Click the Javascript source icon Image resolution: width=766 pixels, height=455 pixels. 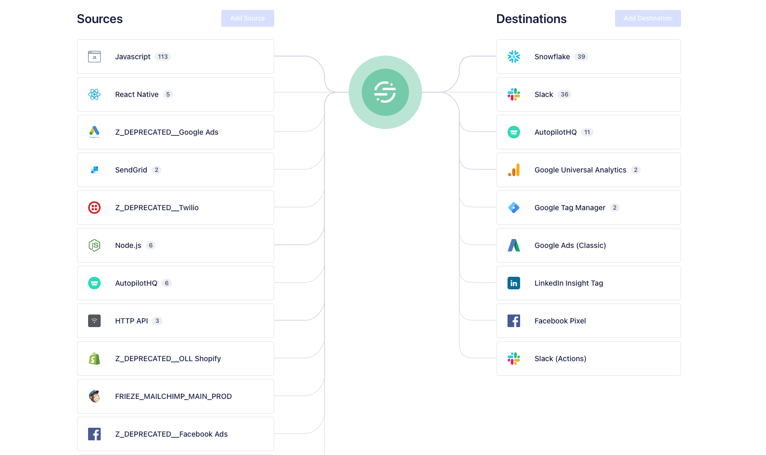pyautogui.click(x=94, y=57)
